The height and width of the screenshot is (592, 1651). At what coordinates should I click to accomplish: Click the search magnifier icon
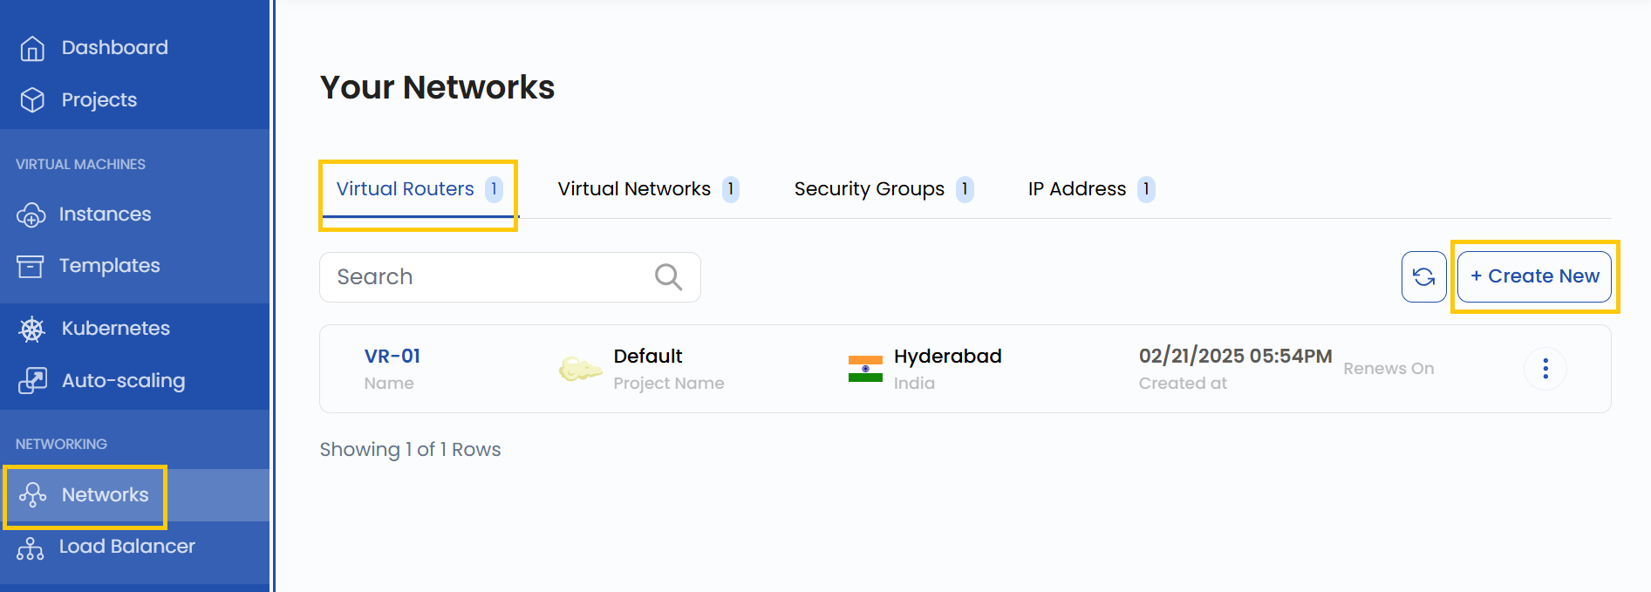pos(668,277)
